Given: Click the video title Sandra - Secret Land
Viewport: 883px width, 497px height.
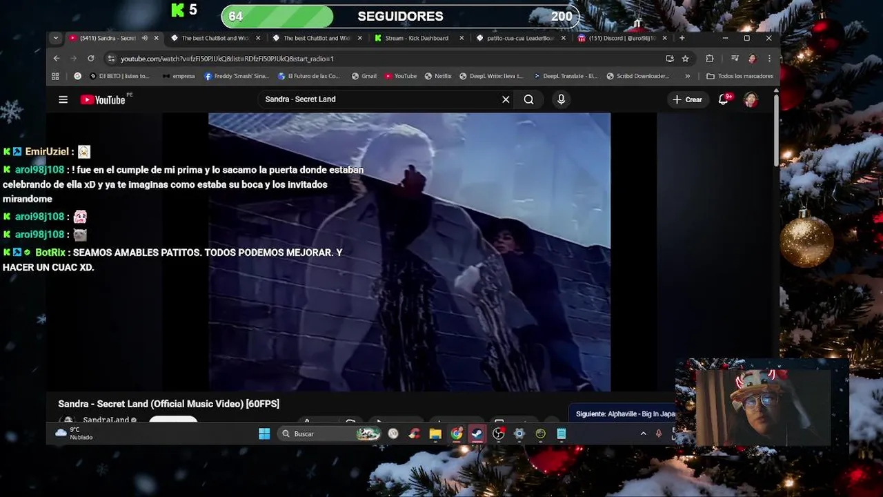Looking at the screenshot, I should [x=168, y=404].
